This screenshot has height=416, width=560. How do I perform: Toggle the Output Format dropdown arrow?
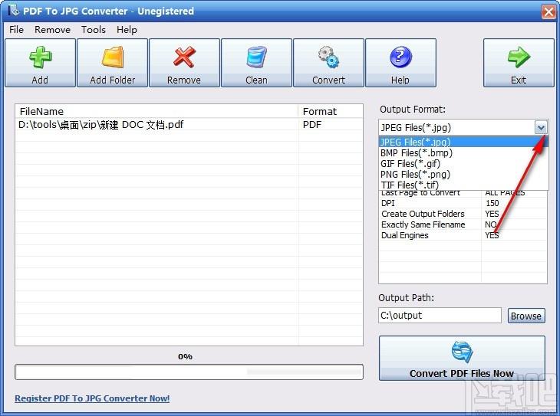(541, 127)
